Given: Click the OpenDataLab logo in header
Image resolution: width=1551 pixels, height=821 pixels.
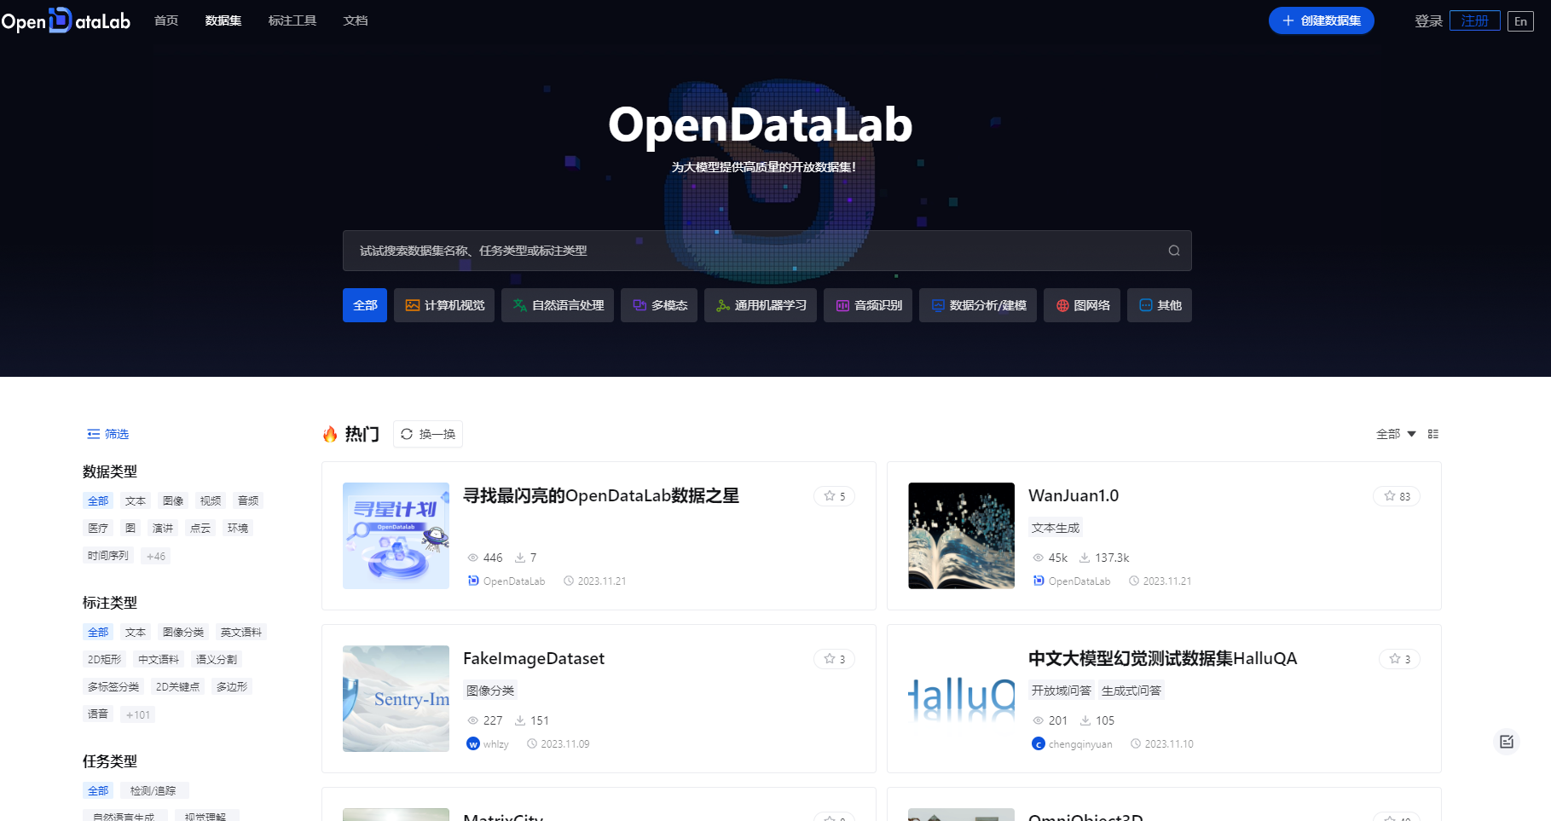Looking at the screenshot, I should click(x=66, y=20).
